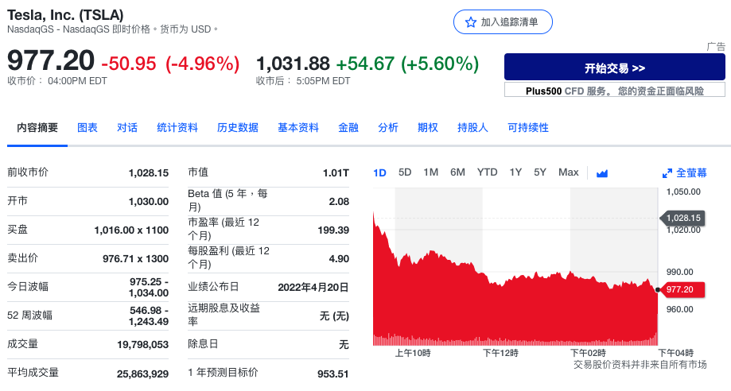
Task: Click the 上午10時 chart axis label
Action: (413, 353)
